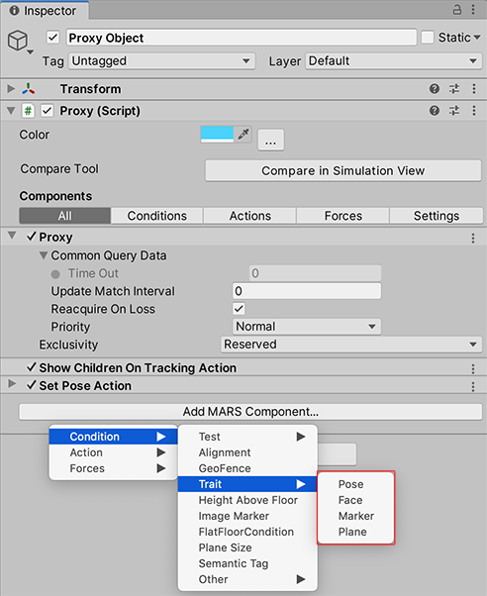Open the Priority dropdown set to Normal
This screenshot has height=596, width=487.
pos(307,327)
